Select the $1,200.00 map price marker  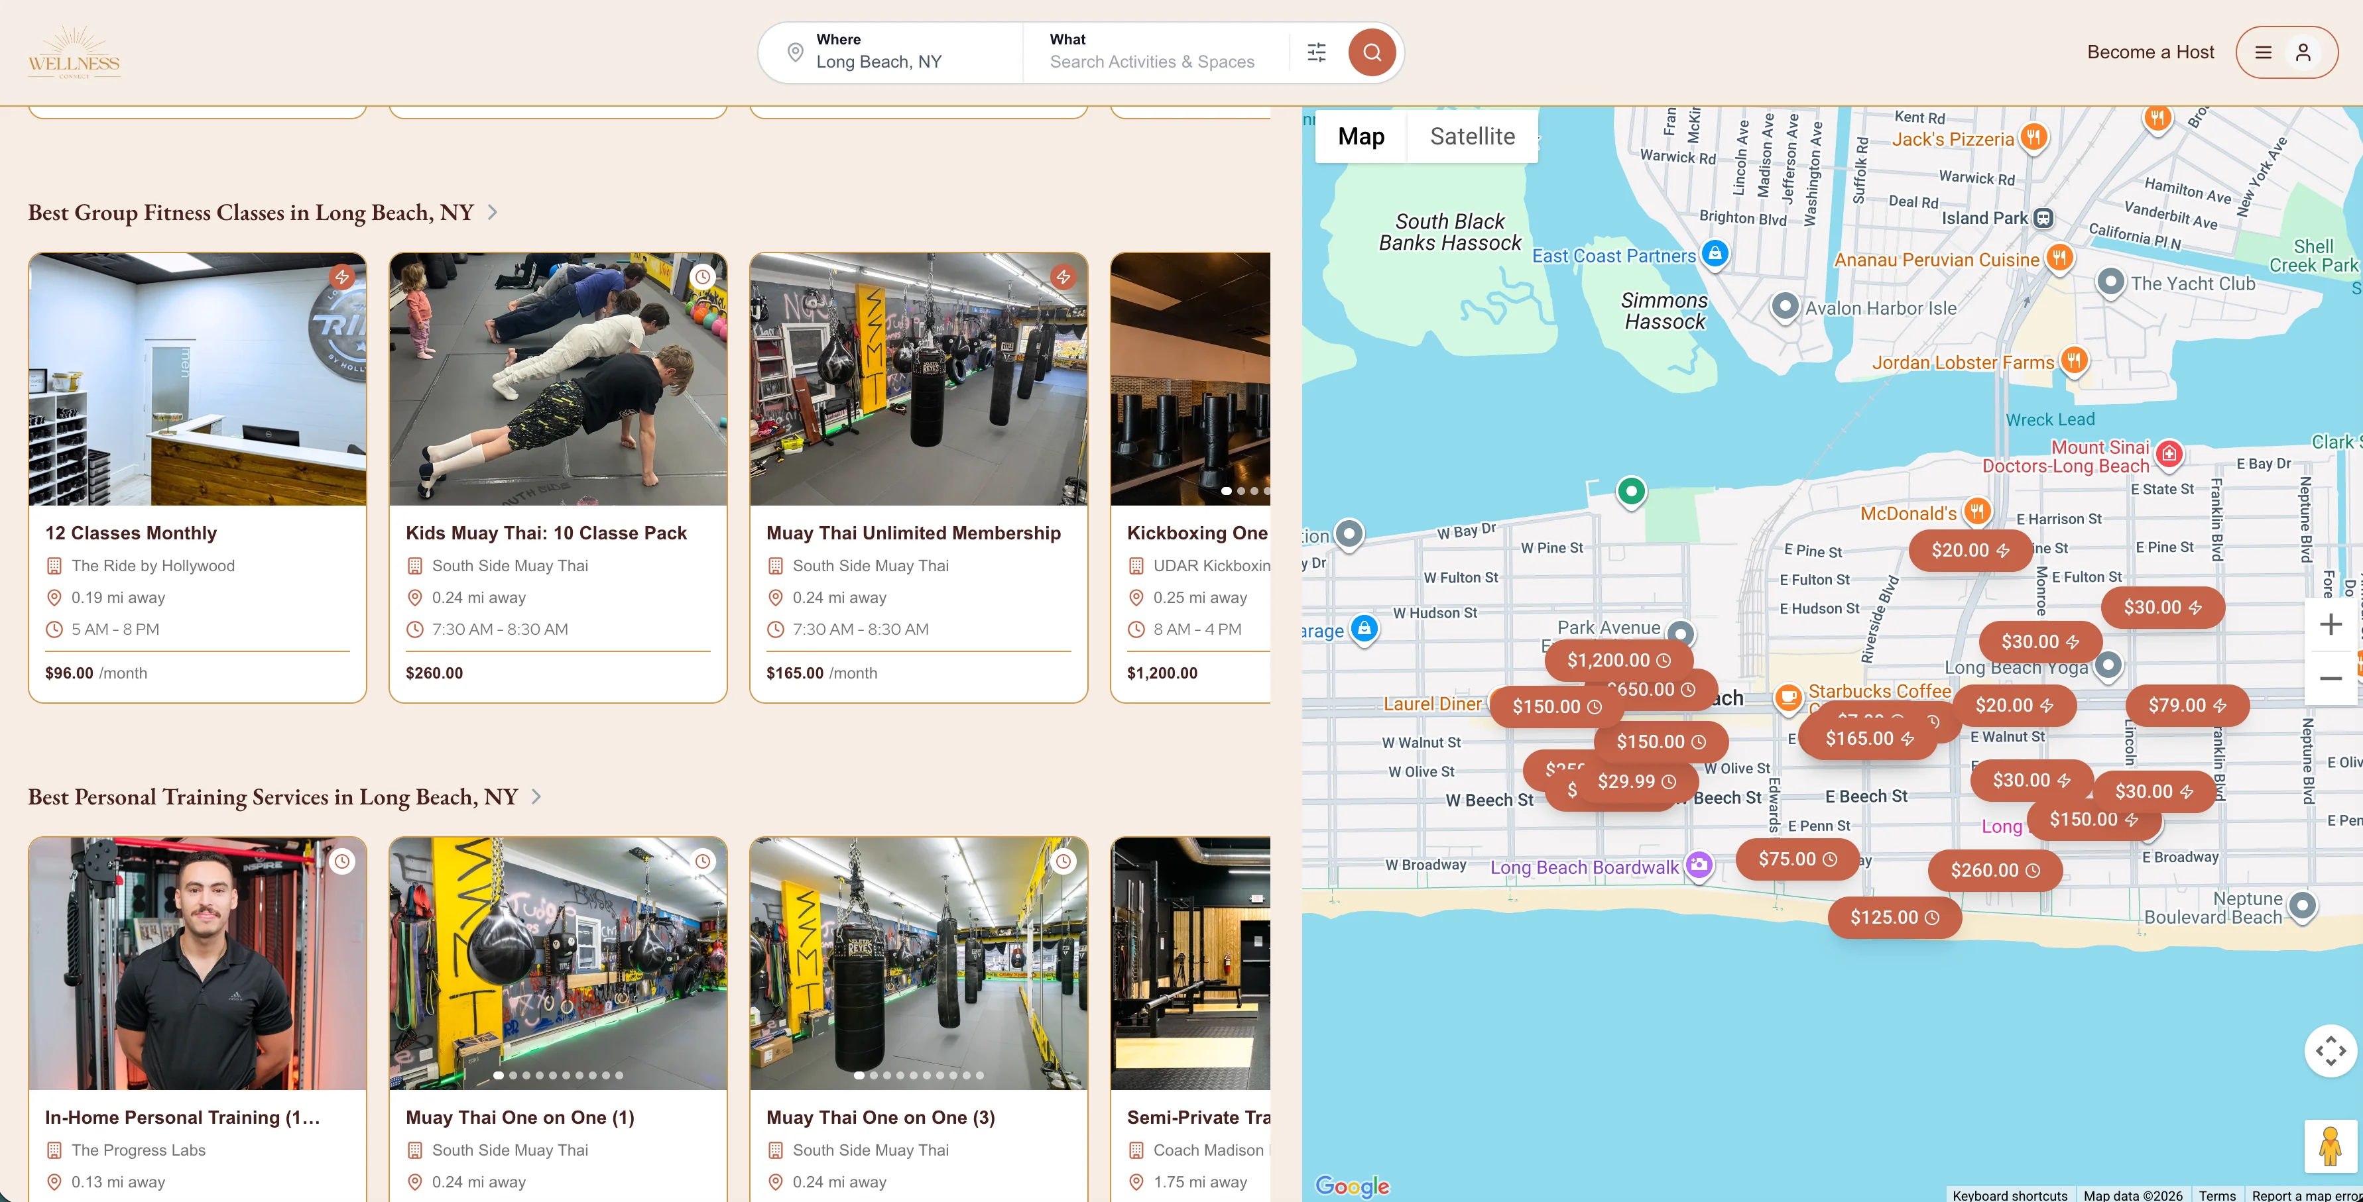(x=1619, y=660)
